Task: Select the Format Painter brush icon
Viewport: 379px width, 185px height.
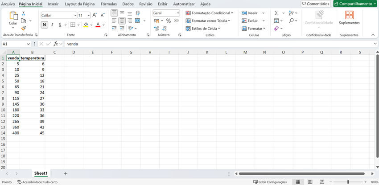Action: click(24, 28)
